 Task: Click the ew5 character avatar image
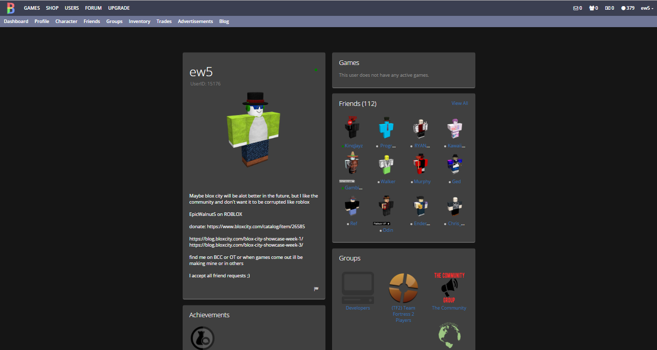[x=254, y=129]
